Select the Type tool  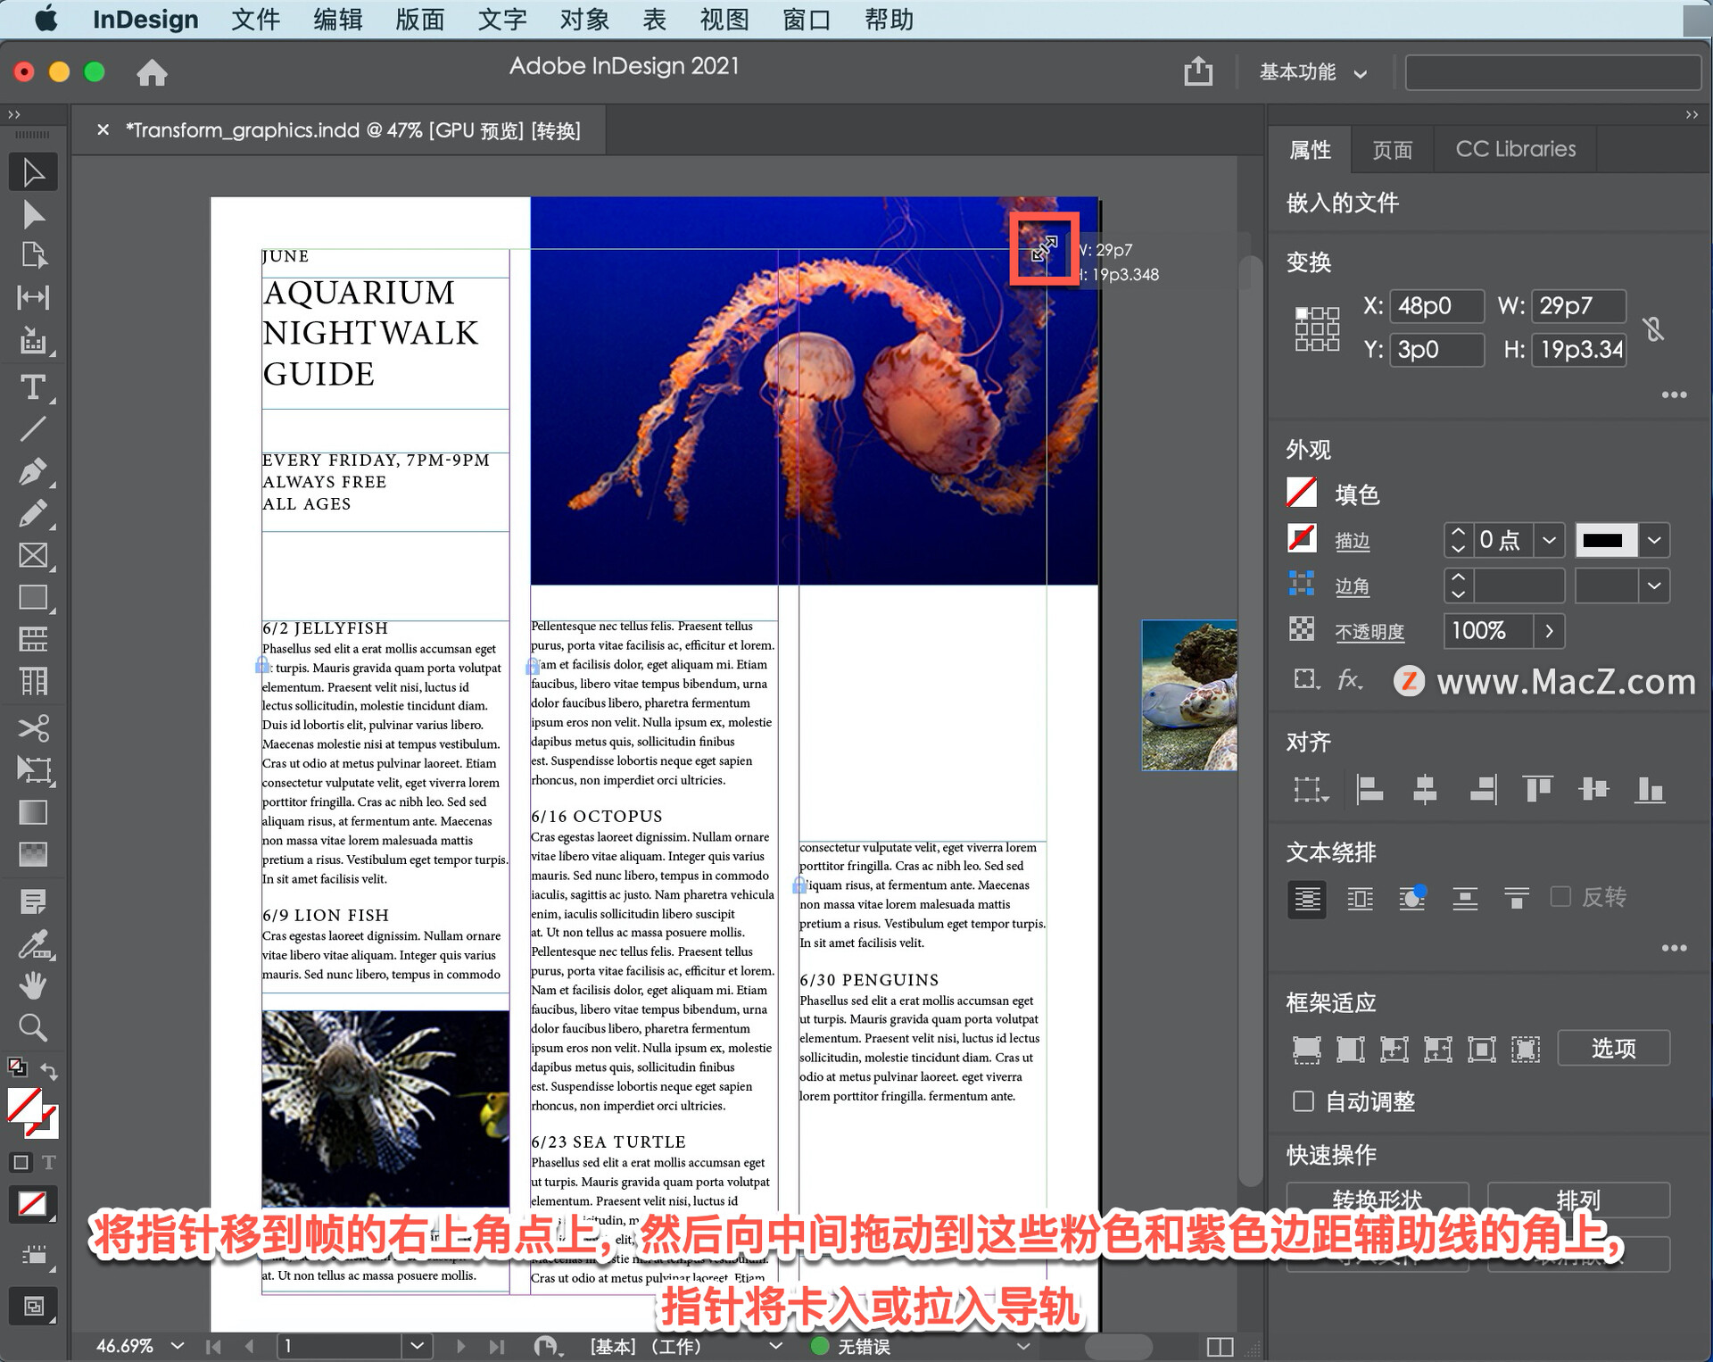[33, 387]
